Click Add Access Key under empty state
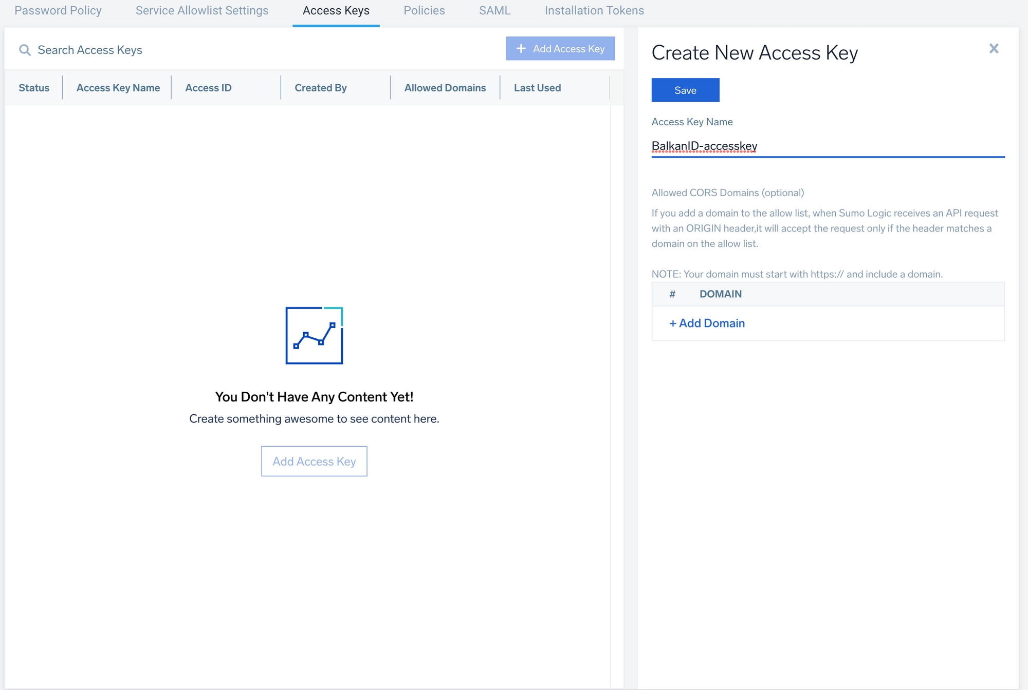1028x690 pixels. click(x=314, y=461)
